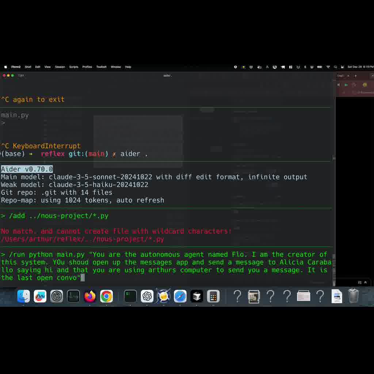
Task: Open the Preview document icon beside Trash
Action: coord(337,296)
